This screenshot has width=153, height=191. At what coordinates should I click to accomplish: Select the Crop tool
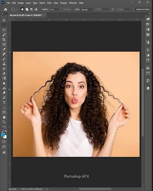(x=4, y=39)
